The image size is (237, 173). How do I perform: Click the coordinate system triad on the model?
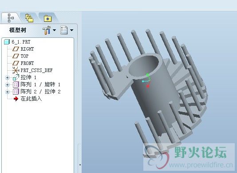tap(147, 80)
